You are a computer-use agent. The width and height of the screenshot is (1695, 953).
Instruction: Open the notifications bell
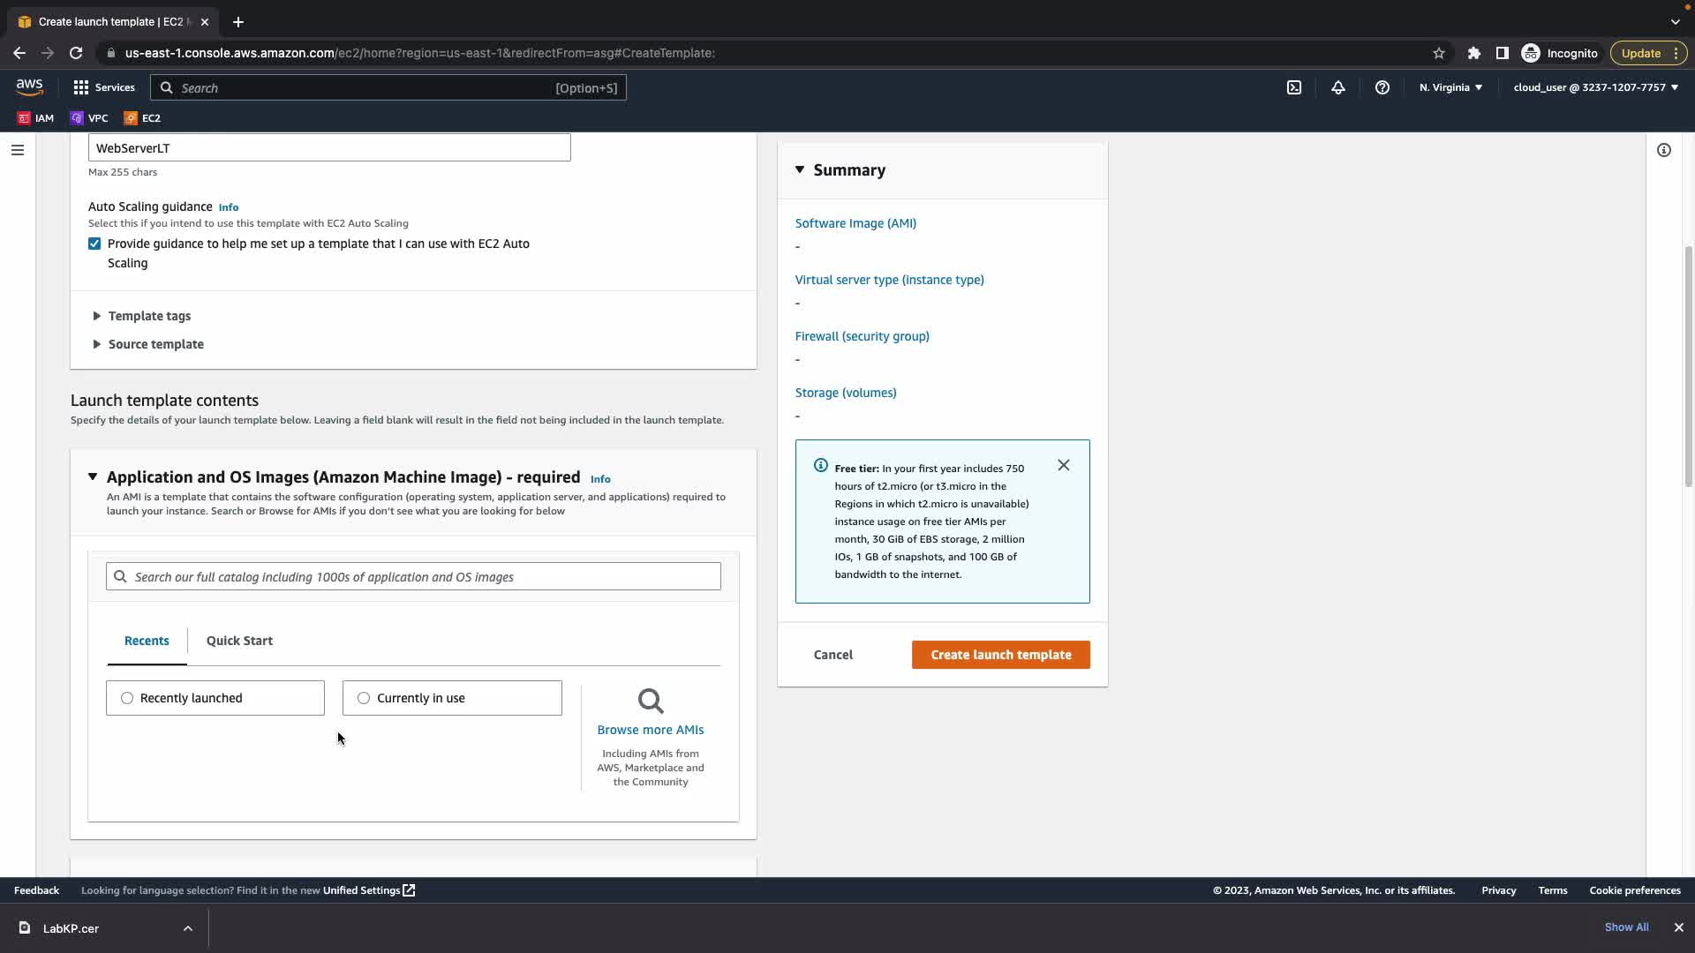click(x=1337, y=87)
